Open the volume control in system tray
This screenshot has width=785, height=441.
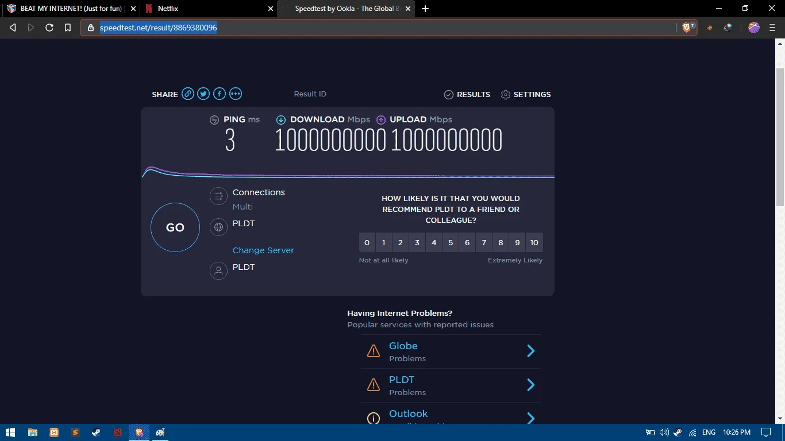[664, 432]
